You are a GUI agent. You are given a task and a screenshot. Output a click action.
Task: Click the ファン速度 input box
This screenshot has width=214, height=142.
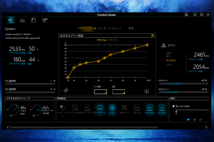pyautogui.click(x=101, y=92)
